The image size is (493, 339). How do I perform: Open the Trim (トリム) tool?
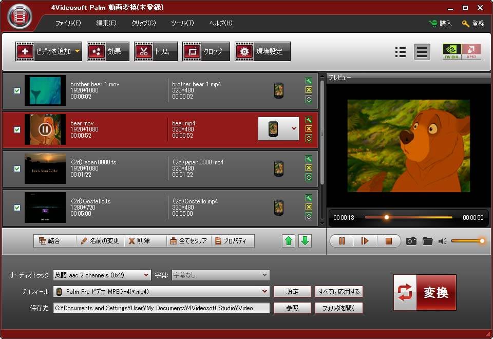pos(156,51)
